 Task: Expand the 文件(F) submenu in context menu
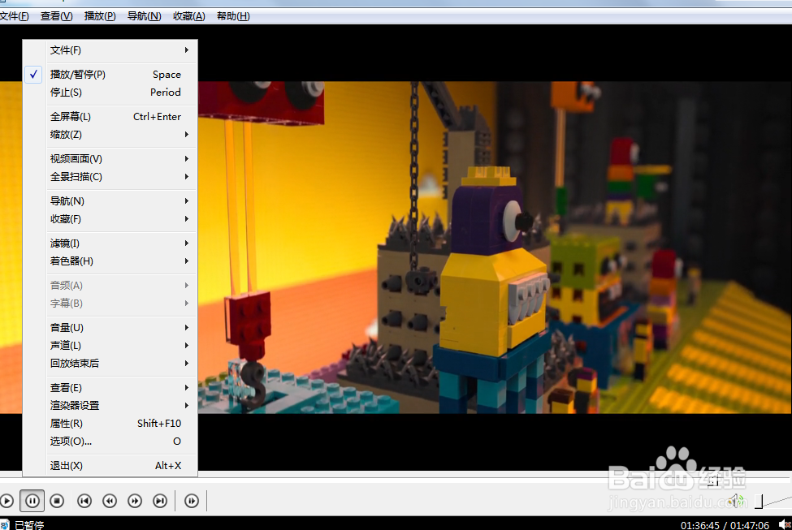pos(110,50)
